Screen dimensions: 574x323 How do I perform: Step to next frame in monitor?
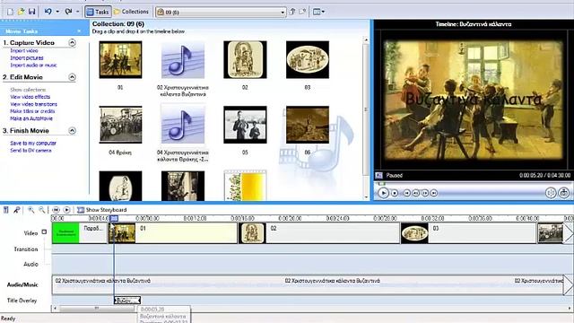tap(425, 193)
